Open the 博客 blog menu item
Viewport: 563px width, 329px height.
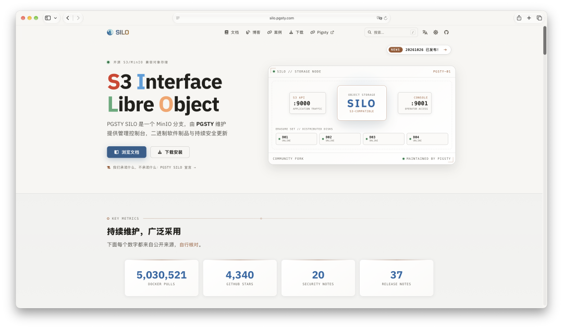pos(253,32)
